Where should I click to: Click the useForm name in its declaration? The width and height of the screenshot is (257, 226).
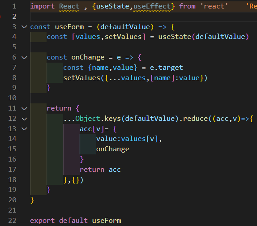click(69, 27)
